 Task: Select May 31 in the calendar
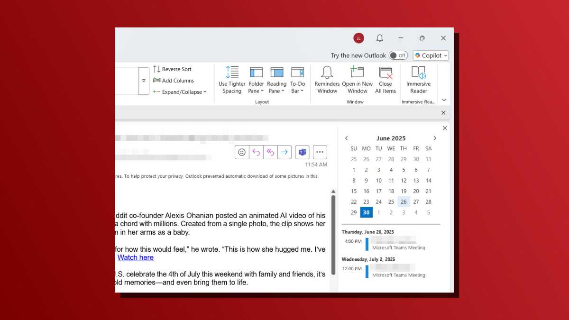point(429,159)
